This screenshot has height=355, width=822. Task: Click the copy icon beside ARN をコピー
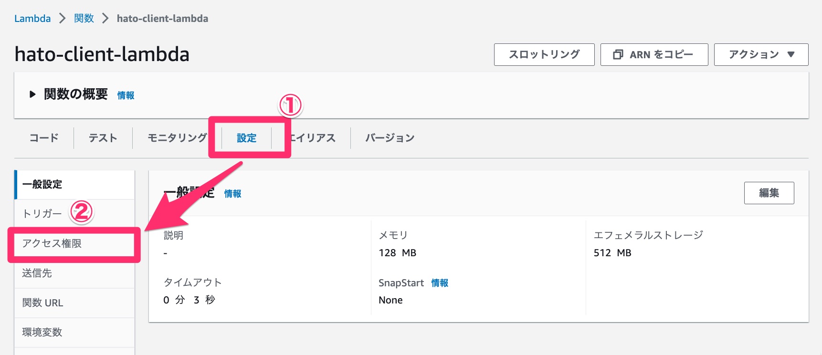point(618,54)
